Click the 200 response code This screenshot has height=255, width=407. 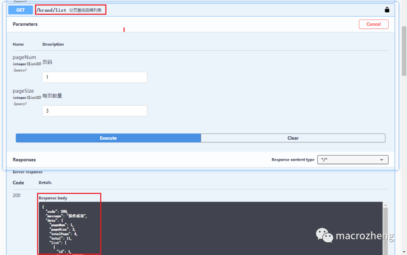point(17,195)
